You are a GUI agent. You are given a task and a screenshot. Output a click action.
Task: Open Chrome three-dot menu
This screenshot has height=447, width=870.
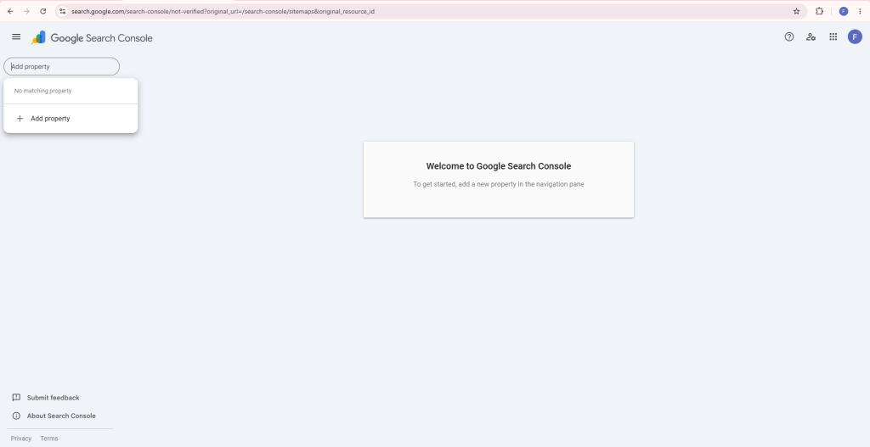point(860,11)
